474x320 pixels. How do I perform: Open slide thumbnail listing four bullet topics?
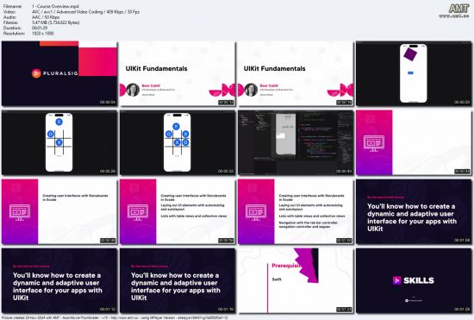[x=296, y=211]
